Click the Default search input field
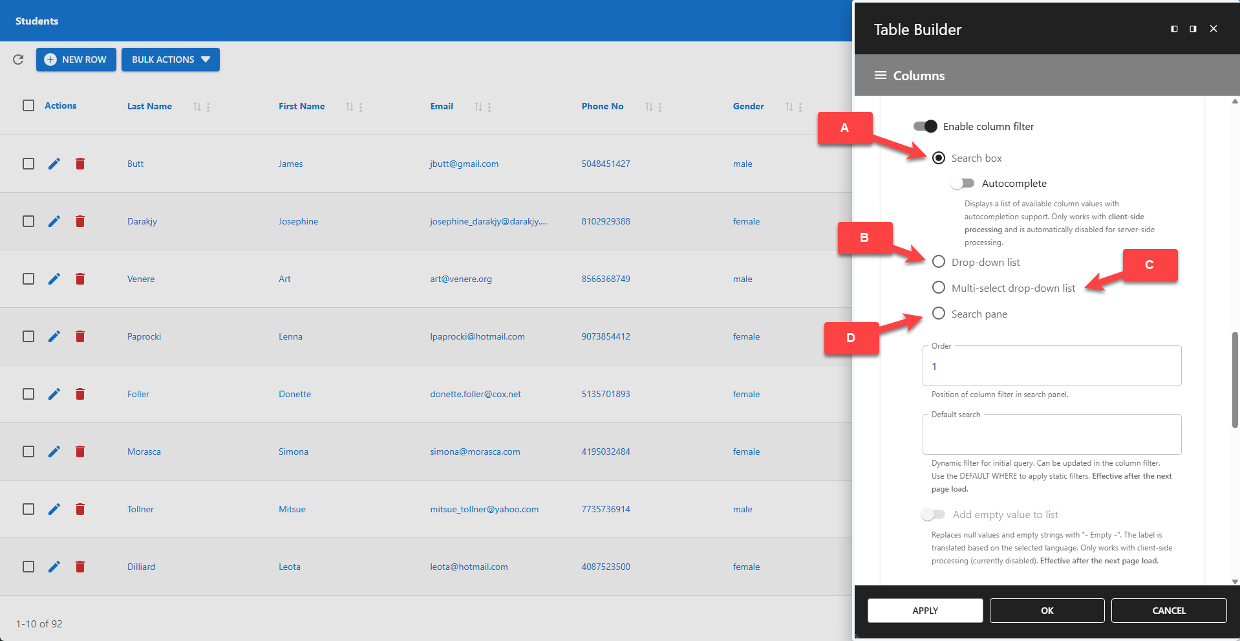The width and height of the screenshot is (1240, 641). [1051, 435]
